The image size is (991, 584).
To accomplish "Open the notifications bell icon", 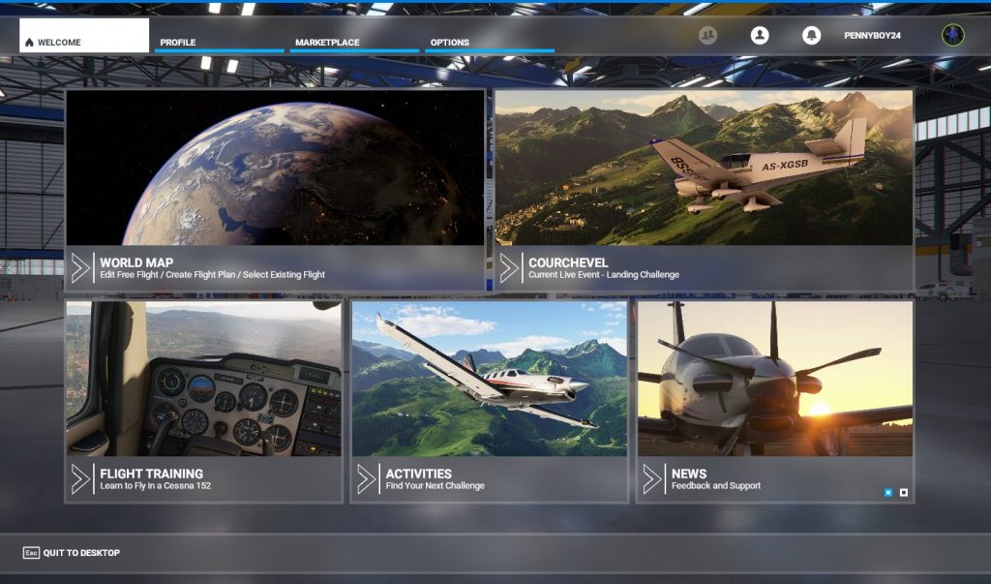I will pyautogui.click(x=812, y=36).
